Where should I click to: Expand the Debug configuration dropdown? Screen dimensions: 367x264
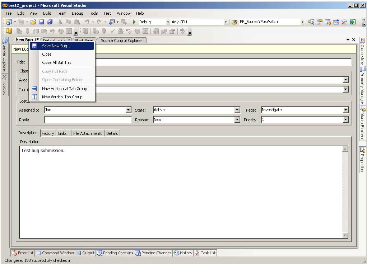168,22
